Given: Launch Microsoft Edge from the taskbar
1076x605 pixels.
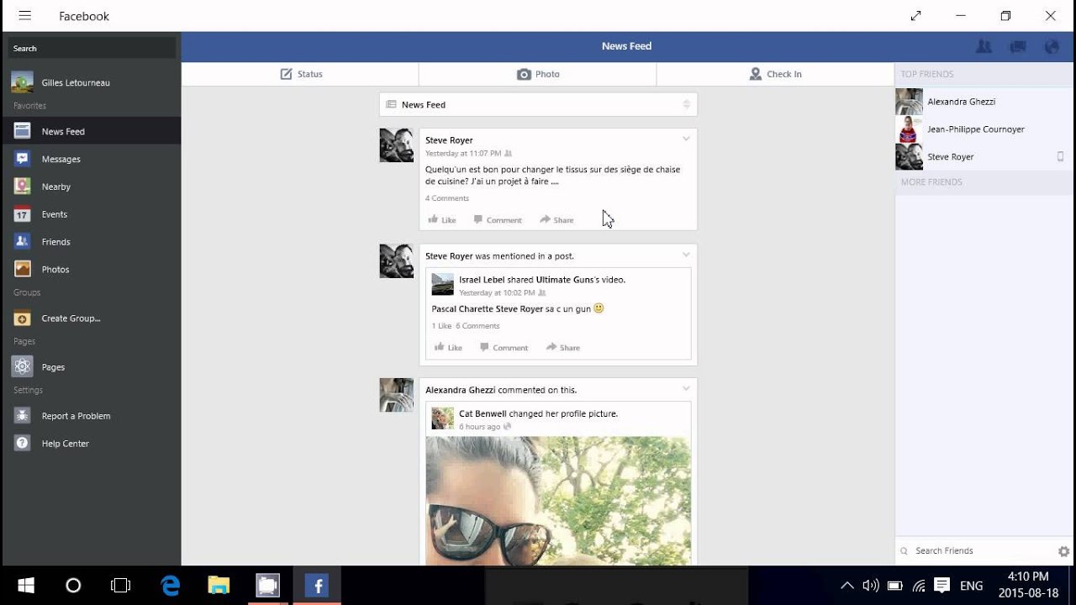Looking at the screenshot, I should pos(170,586).
